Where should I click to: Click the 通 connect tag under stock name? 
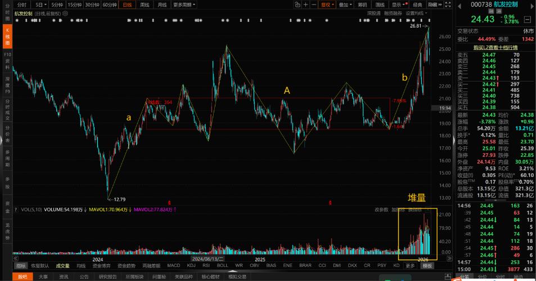(499, 11)
